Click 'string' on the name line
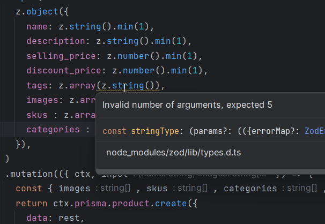 tap(85, 27)
